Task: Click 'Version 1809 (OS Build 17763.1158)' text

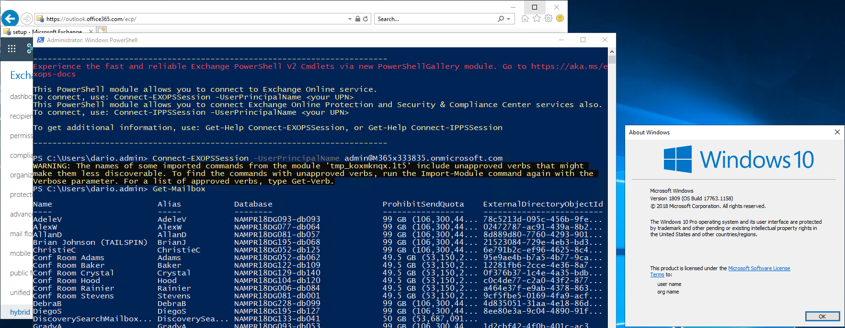Action: (691, 198)
